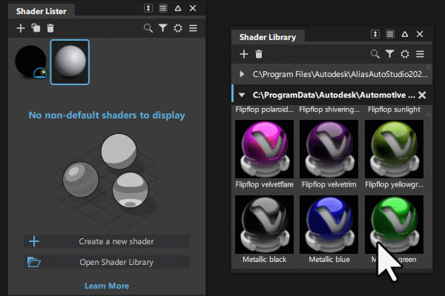The width and height of the screenshot is (445, 296).
Task: Click C:\ProgramData\Autodesk\Automotive path text
Action: 334,95
